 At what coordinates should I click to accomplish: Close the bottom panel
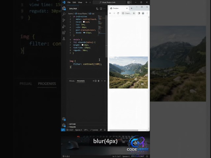(105, 81)
